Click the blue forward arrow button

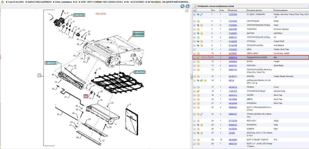188,6
